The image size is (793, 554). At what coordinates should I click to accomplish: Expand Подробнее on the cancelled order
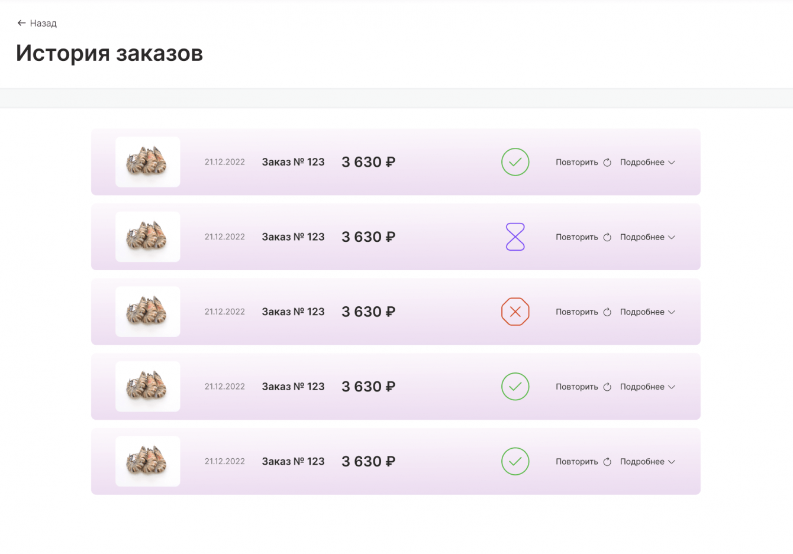click(647, 312)
